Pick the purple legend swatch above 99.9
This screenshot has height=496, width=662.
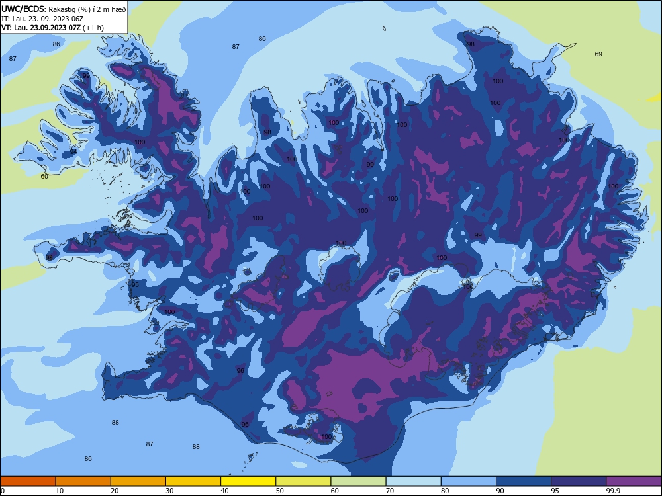pos(634,481)
